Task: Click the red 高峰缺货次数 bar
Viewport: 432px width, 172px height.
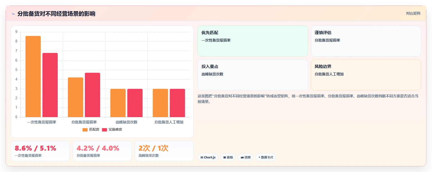Action: coord(135,103)
